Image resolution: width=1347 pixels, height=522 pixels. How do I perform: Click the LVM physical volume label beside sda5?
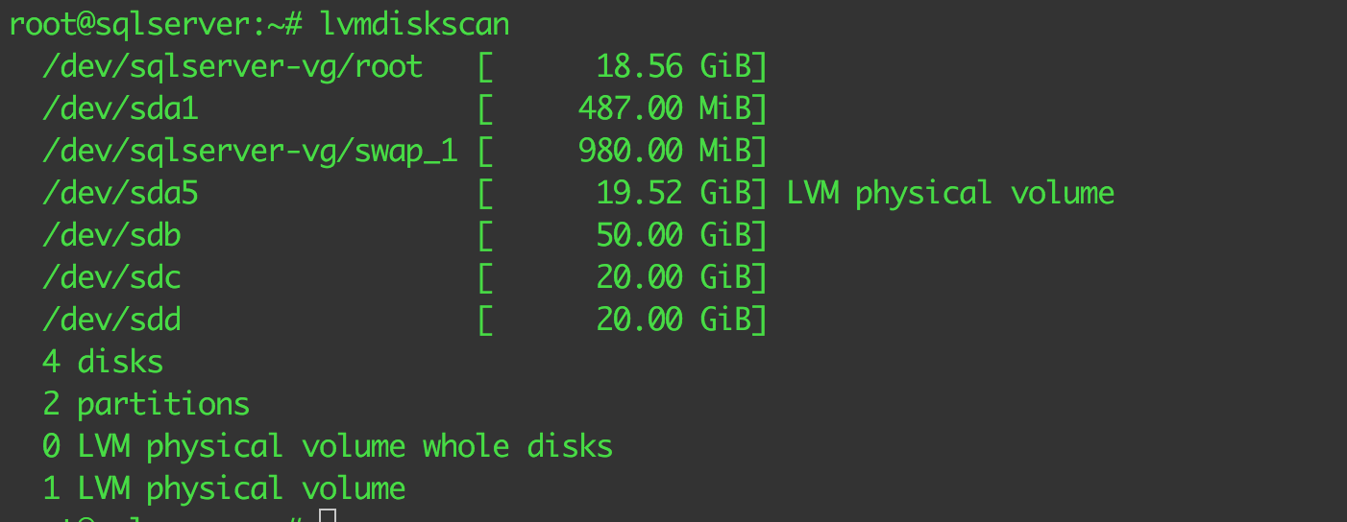(x=950, y=193)
